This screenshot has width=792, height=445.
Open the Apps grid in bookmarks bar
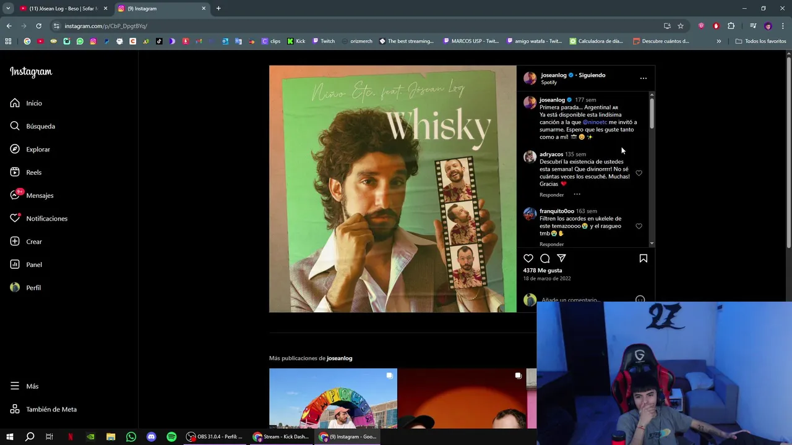pyautogui.click(x=8, y=41)
